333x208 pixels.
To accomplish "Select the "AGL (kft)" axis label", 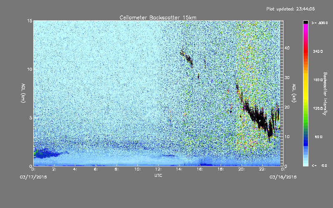I will 294,93.
